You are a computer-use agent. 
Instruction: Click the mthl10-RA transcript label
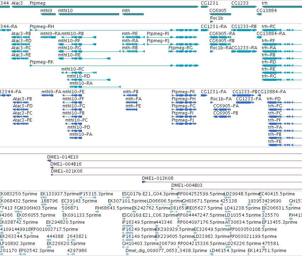(x=81, y=83)
